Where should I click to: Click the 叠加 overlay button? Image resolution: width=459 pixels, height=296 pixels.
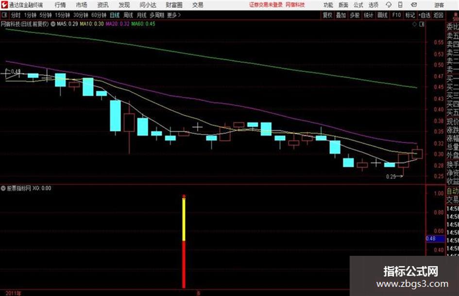pos(341,15)
